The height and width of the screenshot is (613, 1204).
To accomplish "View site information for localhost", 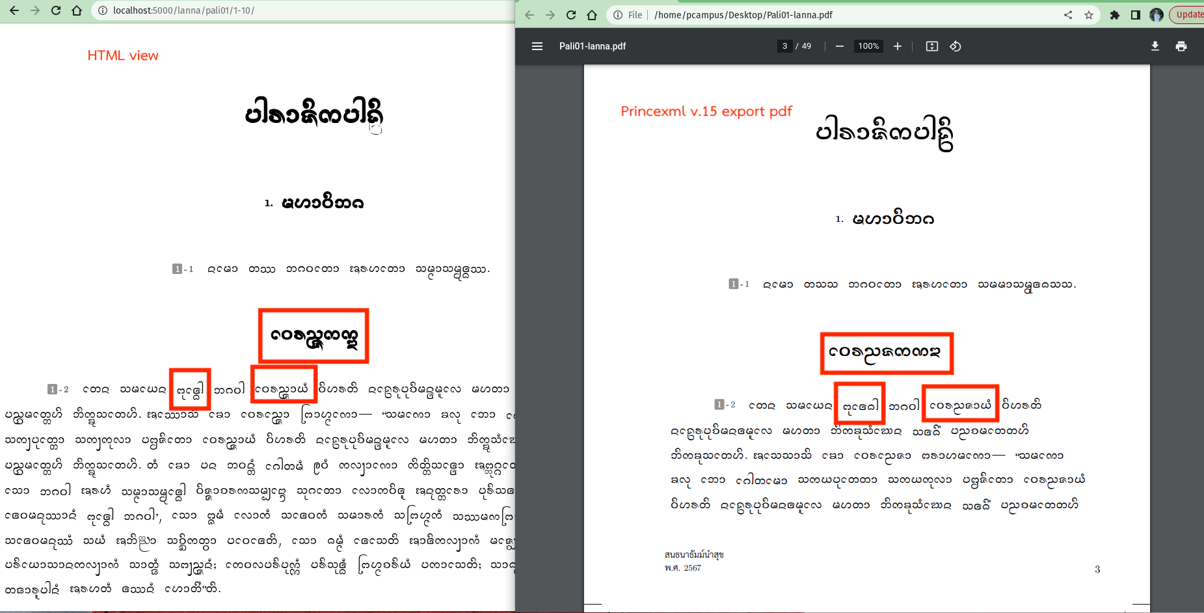I will tap(102, 10).
